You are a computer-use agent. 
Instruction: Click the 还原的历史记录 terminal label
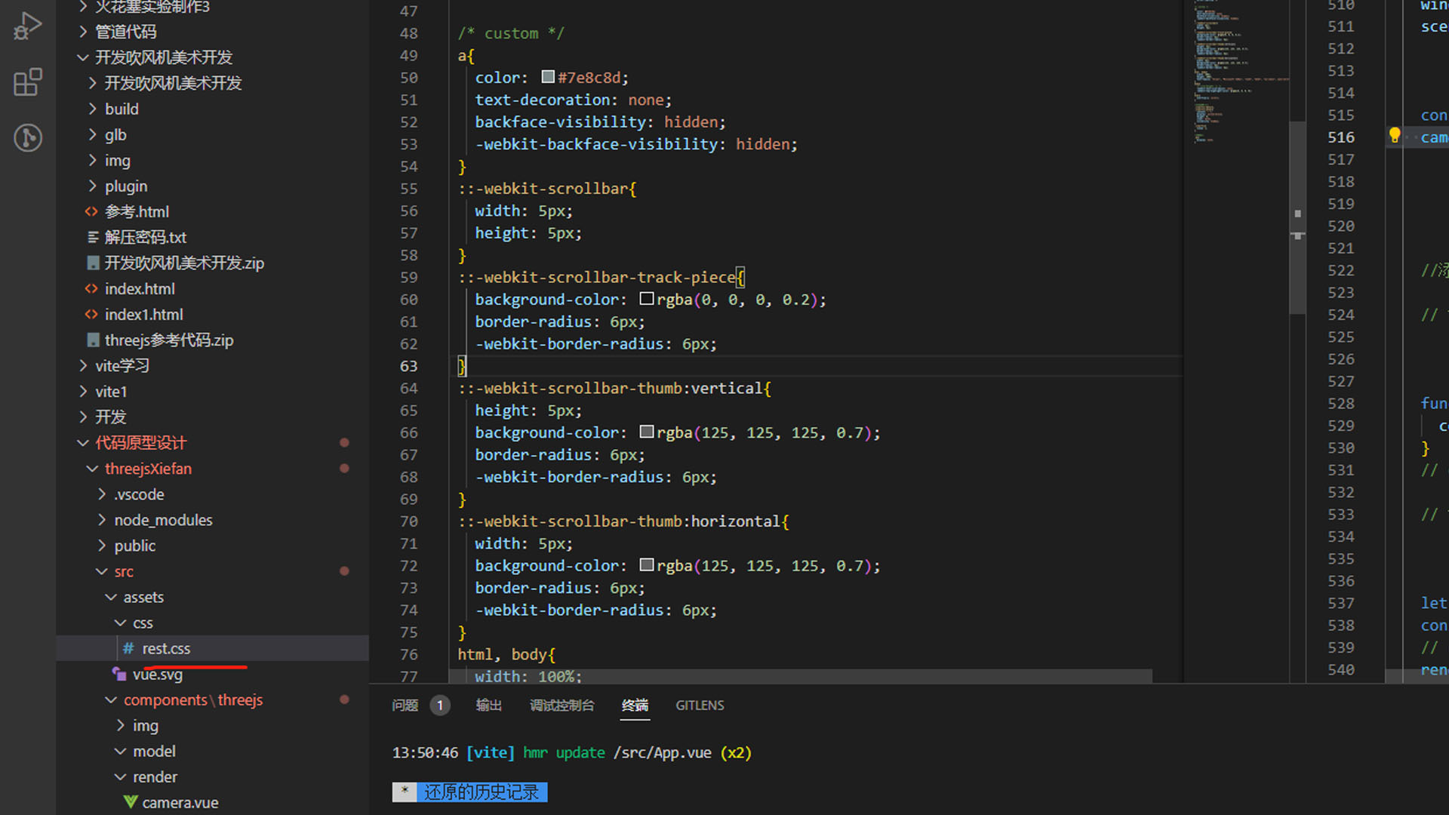pyautogui.click(x=481, y=792)
